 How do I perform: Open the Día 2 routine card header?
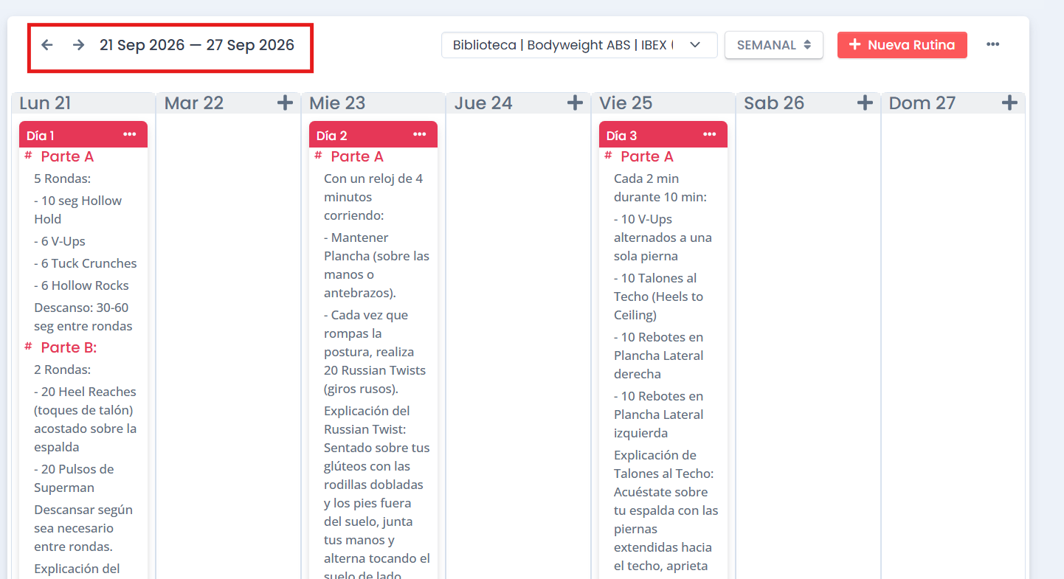click(x=373, y=134)
